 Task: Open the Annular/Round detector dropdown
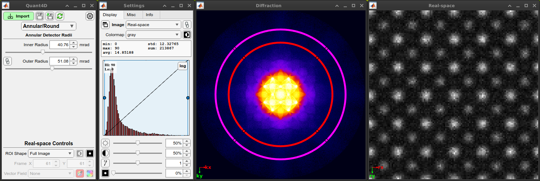coord(49,26)
